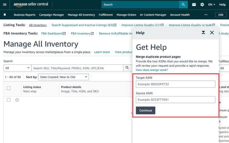Open FBA Inventory link
Image resolution: width=229 pixels, height=143 pixels.
[x=82, y=33]
